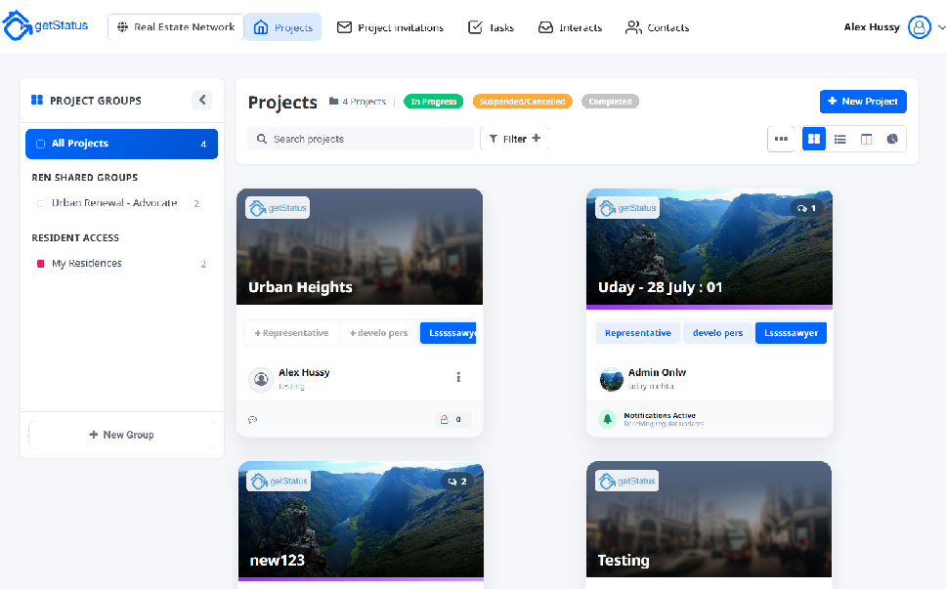Open the user profile avatar icon
Viewport: 946px width, 589px height.
[920, 27]
